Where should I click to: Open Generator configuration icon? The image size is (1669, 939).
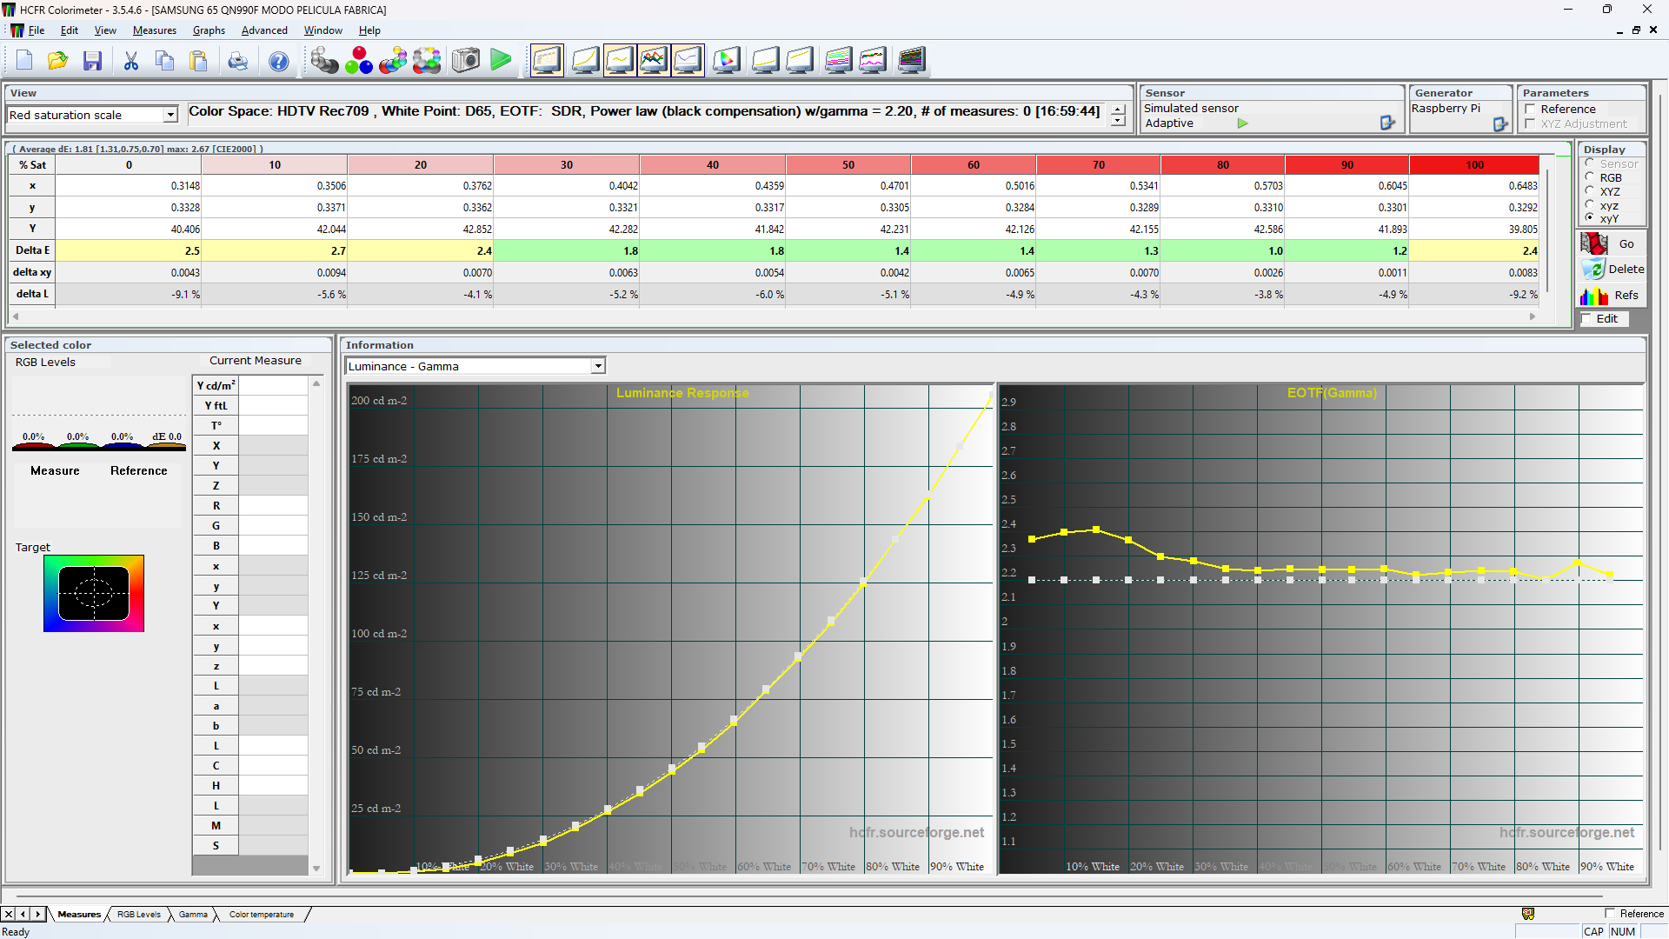1500,124
